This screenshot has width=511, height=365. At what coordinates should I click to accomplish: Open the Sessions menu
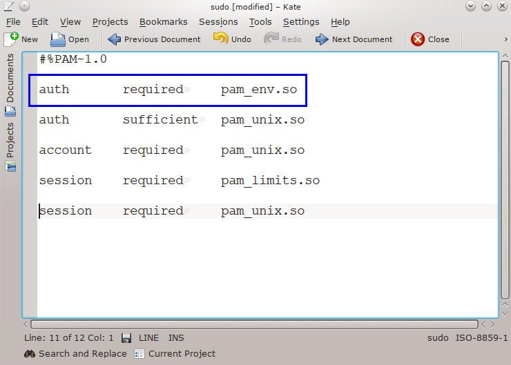point(218,22)
